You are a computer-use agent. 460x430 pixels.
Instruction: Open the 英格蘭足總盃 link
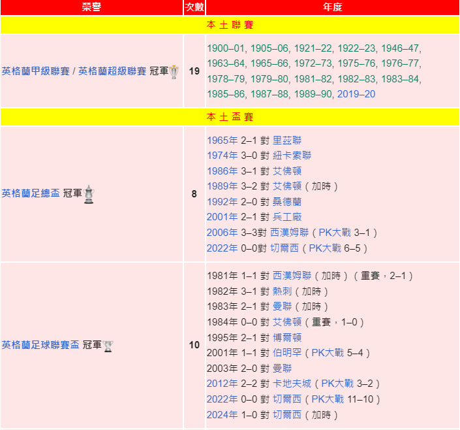pos(31,194)
